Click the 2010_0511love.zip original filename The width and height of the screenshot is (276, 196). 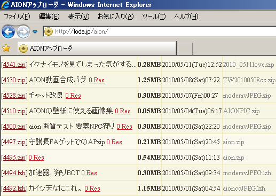[x=248, y=65]
